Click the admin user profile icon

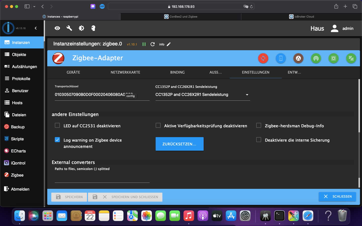click(334, 28)
